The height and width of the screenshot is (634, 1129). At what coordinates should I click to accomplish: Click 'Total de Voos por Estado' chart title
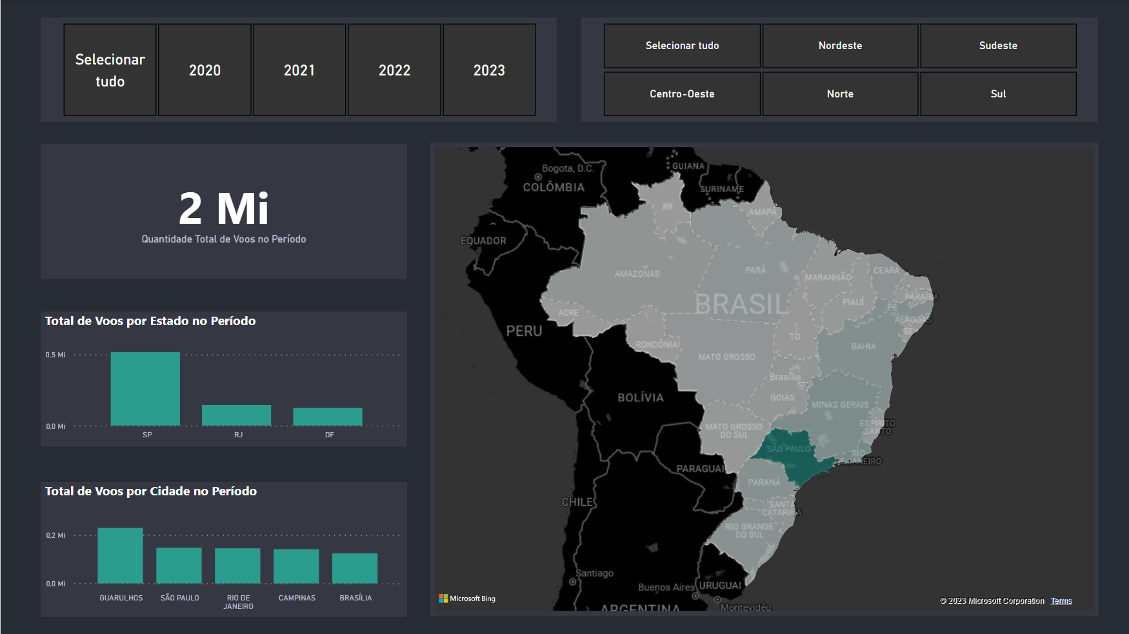point(150,321)
